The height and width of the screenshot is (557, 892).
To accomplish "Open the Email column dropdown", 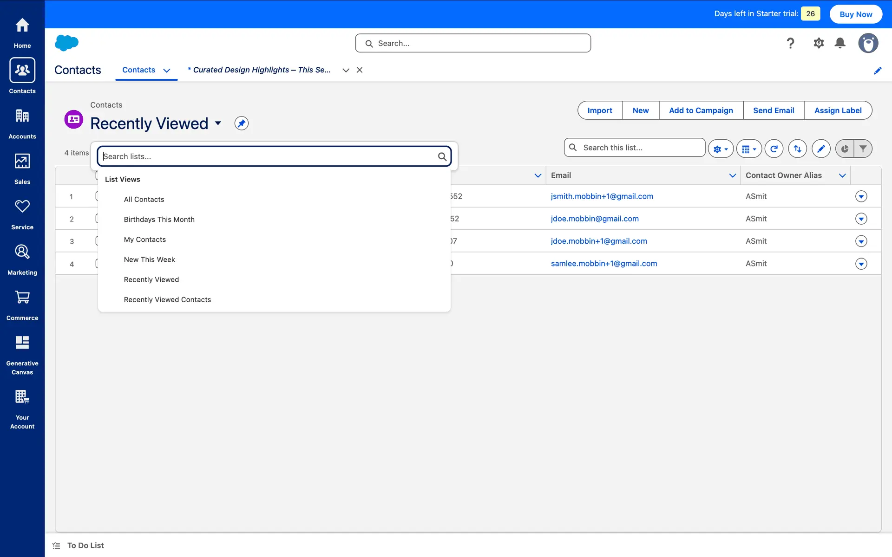I will click(x=732, y=175).
